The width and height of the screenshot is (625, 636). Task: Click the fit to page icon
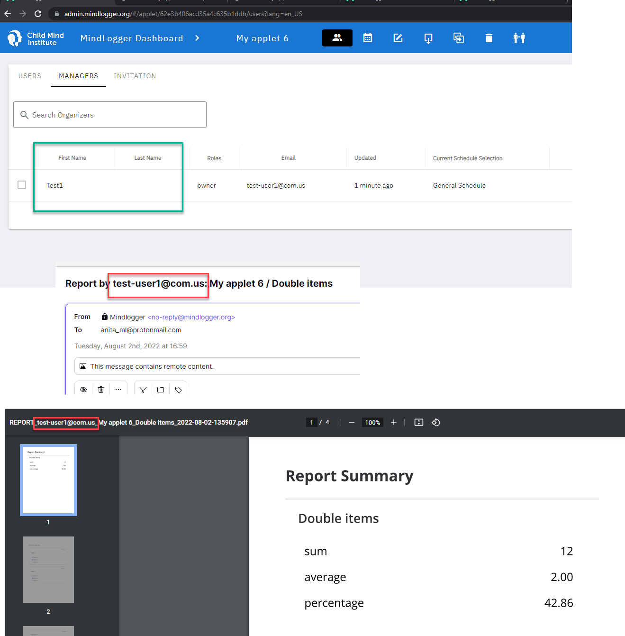coord(419,422)
